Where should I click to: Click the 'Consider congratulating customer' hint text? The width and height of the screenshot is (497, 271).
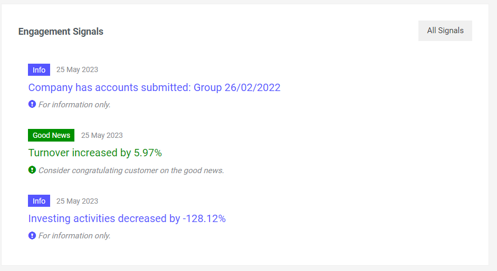(x=131, y=170)
